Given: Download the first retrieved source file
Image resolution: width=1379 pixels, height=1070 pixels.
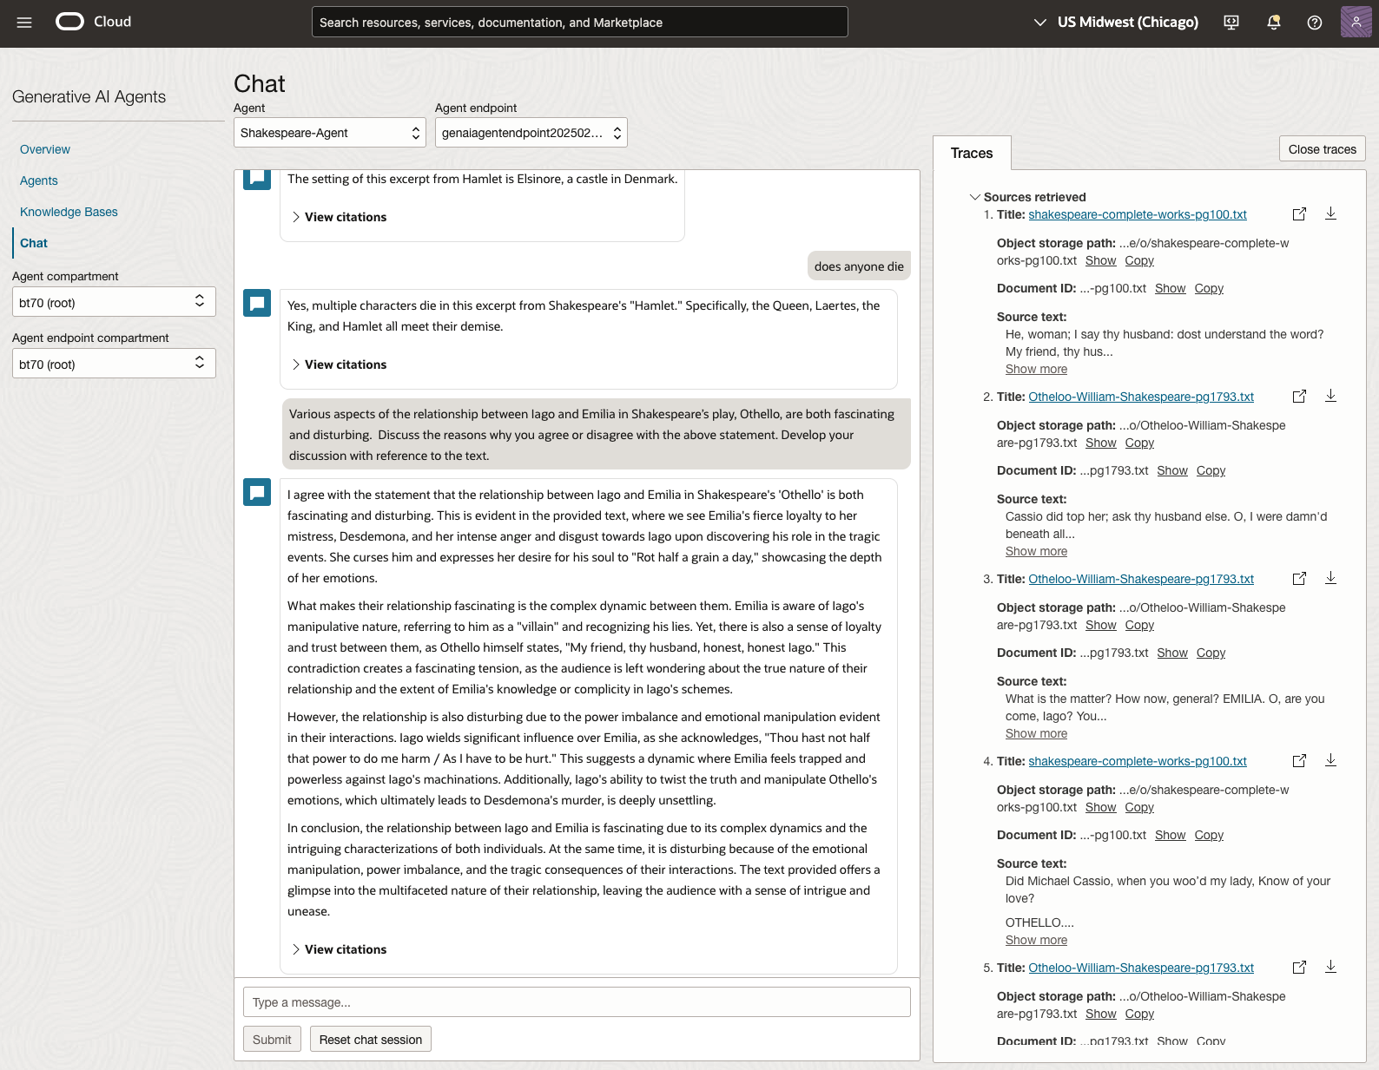Looking at the screenshot, I should pyautogui.click(x=1330, y=213).
